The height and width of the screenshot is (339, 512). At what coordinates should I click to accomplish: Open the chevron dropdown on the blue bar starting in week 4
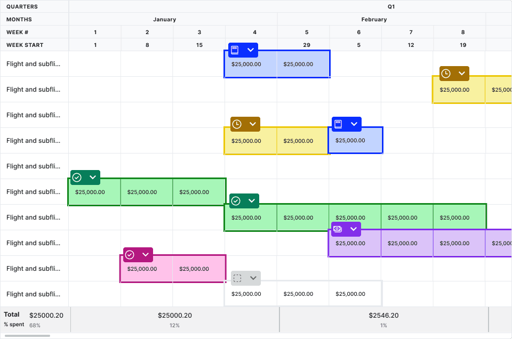point(251,50)
